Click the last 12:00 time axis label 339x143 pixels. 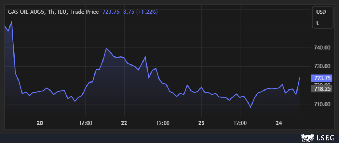240,123
